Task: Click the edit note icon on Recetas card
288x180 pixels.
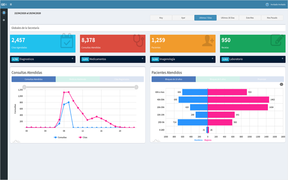Action: (x=278, y=40)
